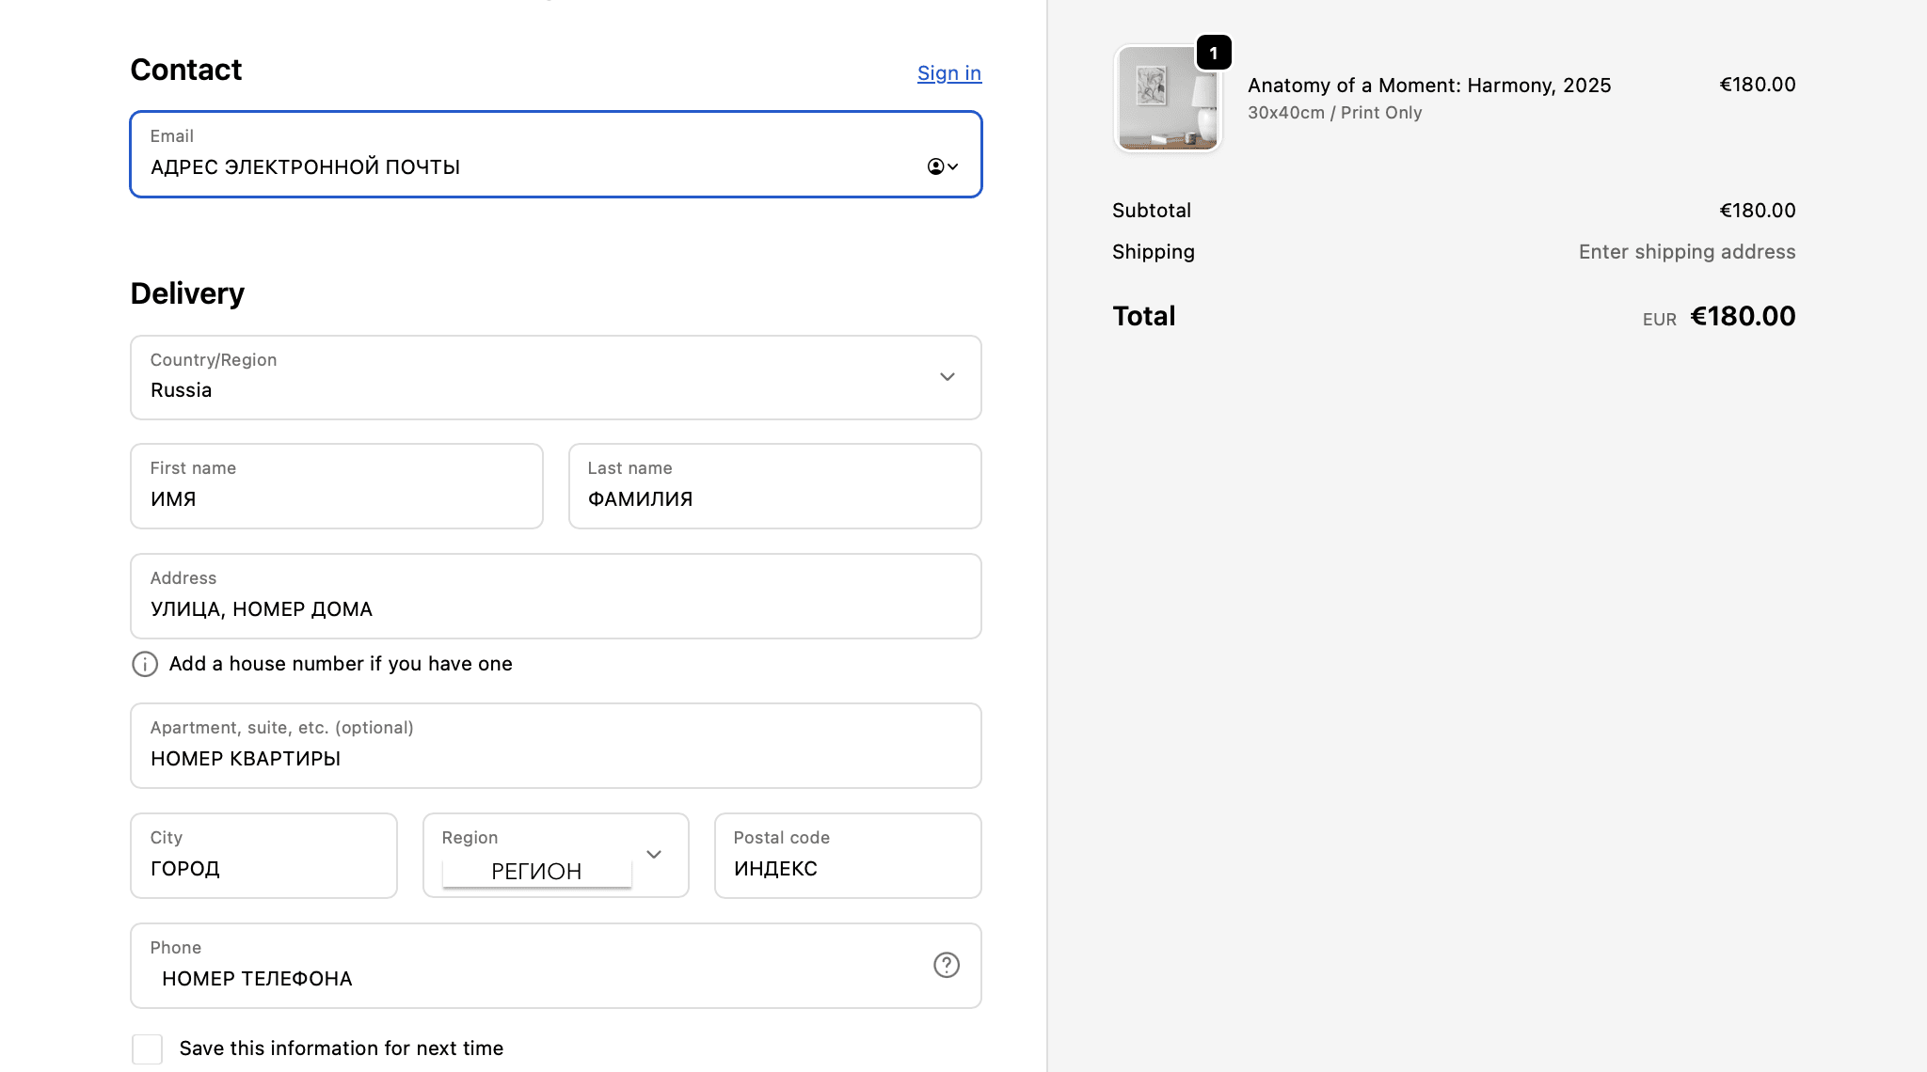Click the Phone number field
The width and height of the screenshot is (1927, 1072).
[x=527, y=966]
